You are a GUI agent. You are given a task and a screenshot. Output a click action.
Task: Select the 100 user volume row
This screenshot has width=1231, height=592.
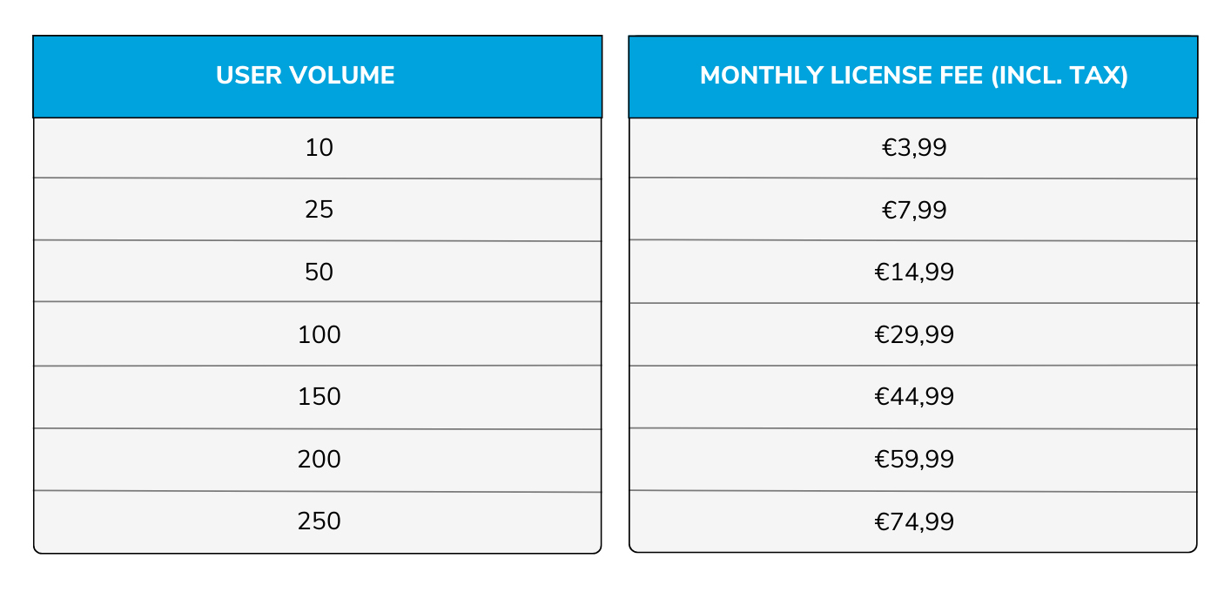[318, 334]
